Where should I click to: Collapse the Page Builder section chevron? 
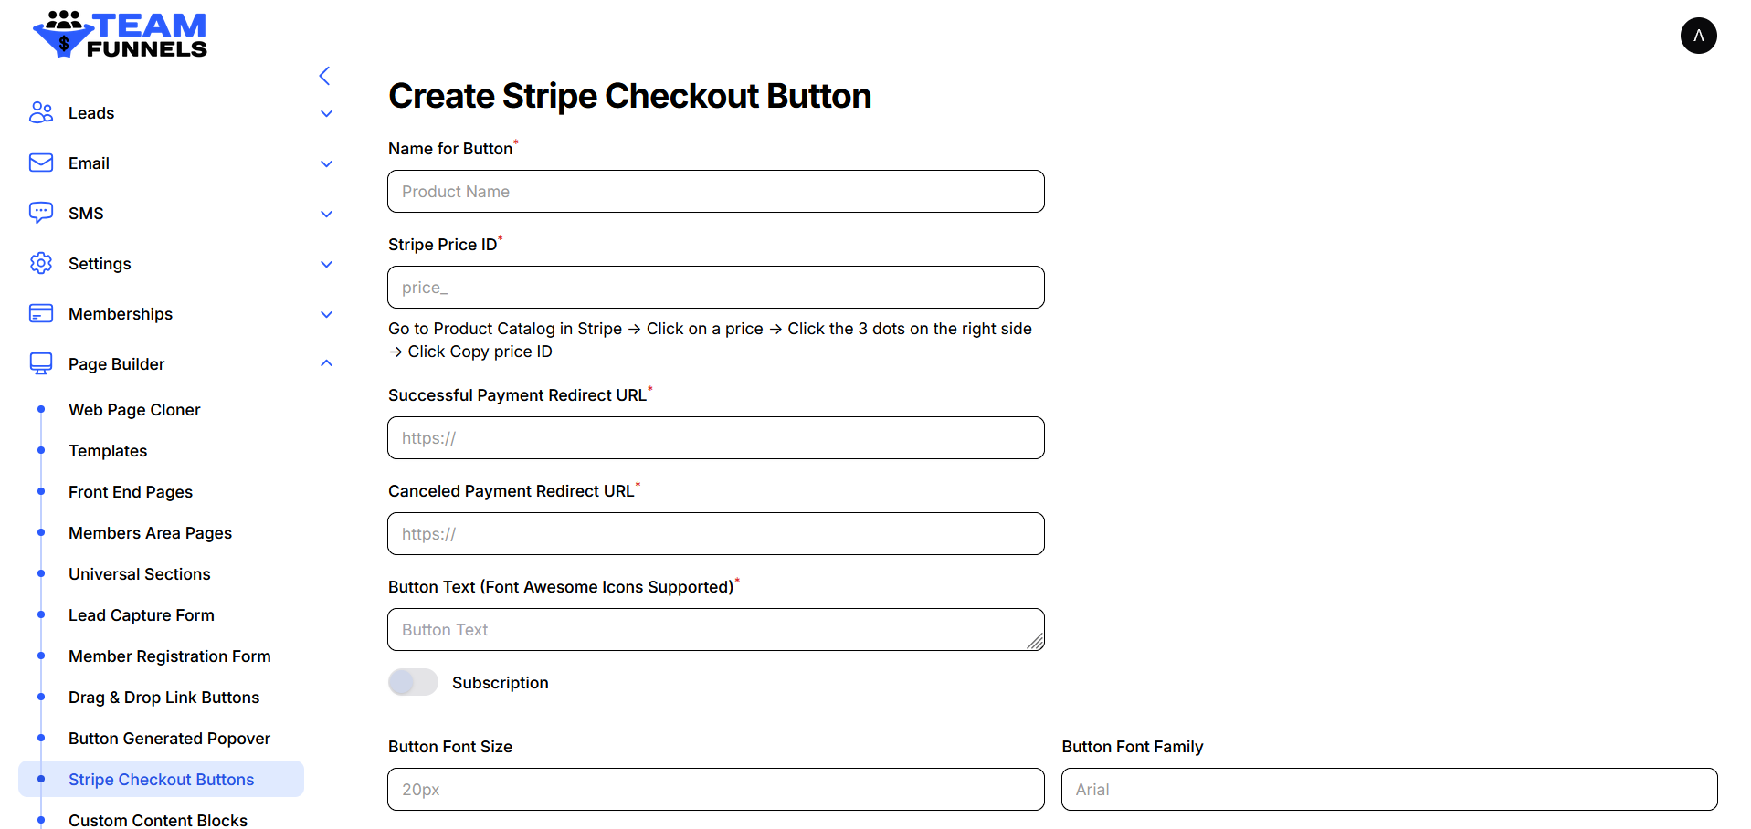pyautogui.click(x=327, y=363)
